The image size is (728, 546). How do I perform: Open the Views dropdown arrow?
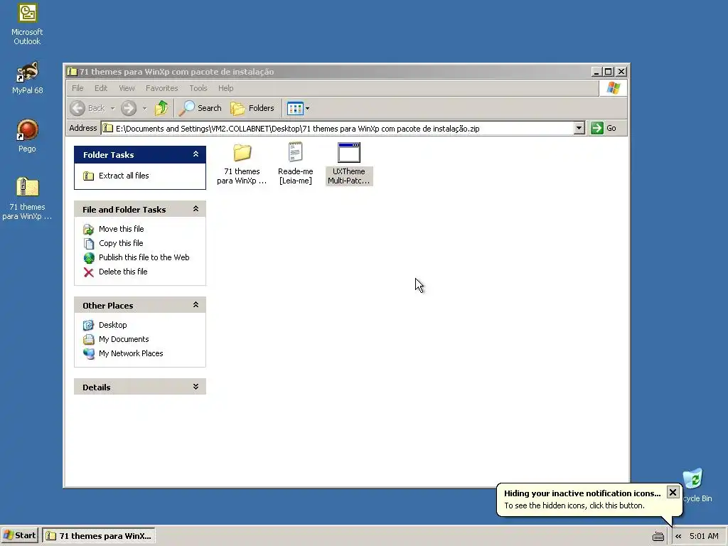[x=307, y=109]
